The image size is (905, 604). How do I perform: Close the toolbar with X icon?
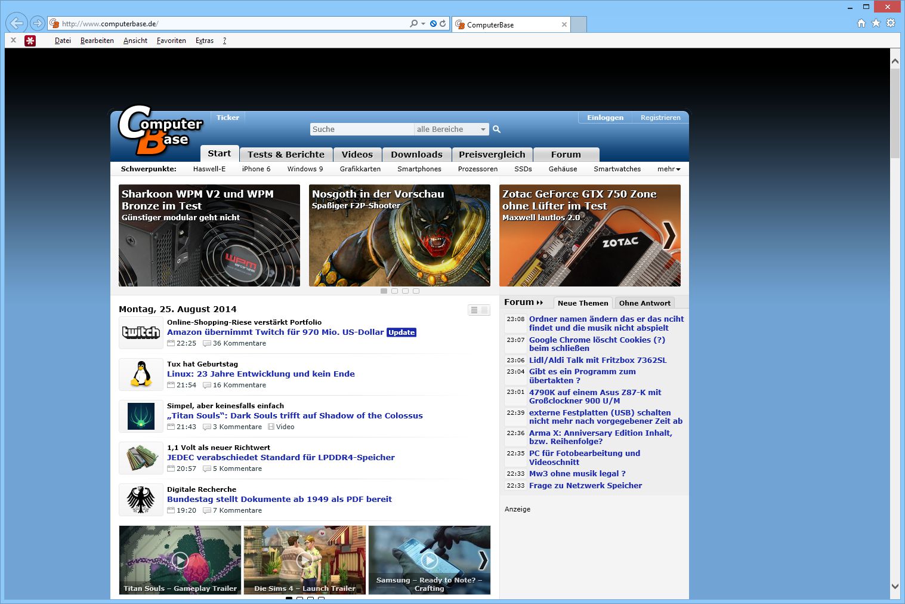coord(13,41)
